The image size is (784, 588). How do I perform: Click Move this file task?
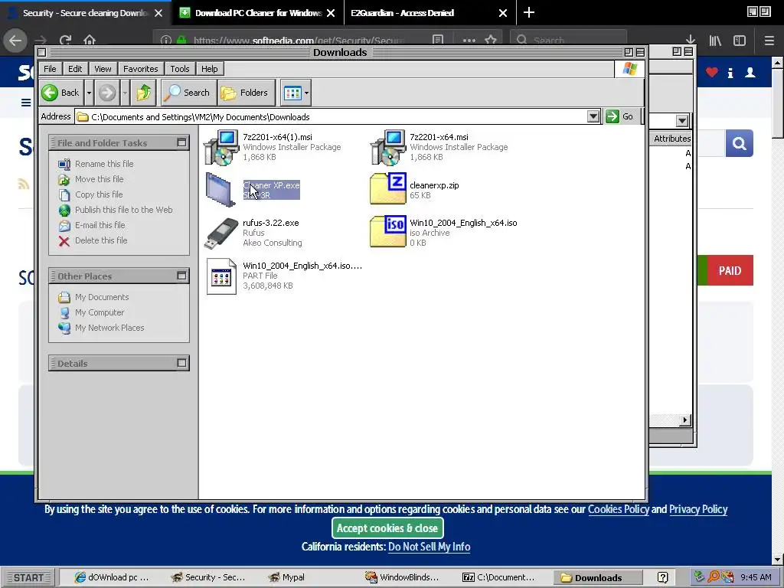click(x=99, y=179)
